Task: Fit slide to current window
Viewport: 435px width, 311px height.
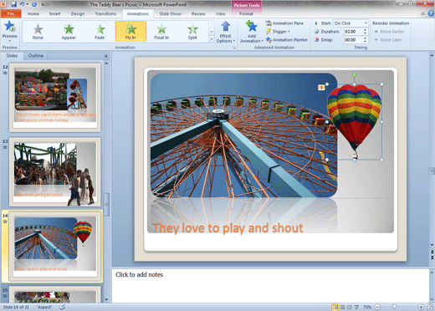Action: click(430, 307)
